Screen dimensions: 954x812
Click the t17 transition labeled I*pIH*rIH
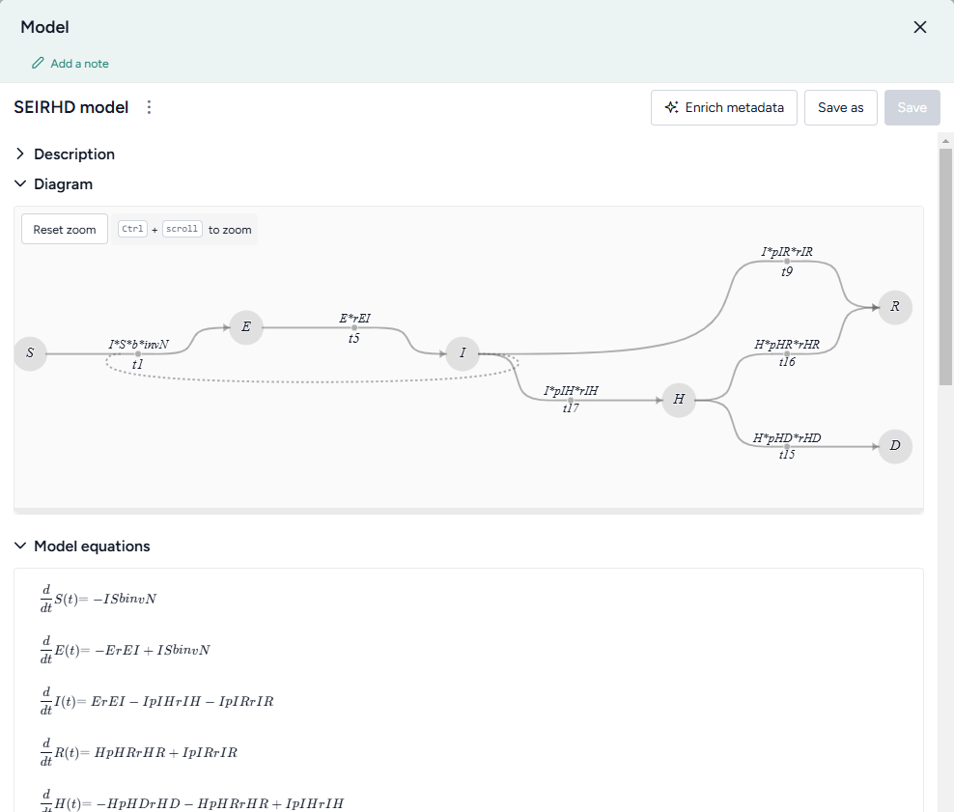click(x=571, y=400)
